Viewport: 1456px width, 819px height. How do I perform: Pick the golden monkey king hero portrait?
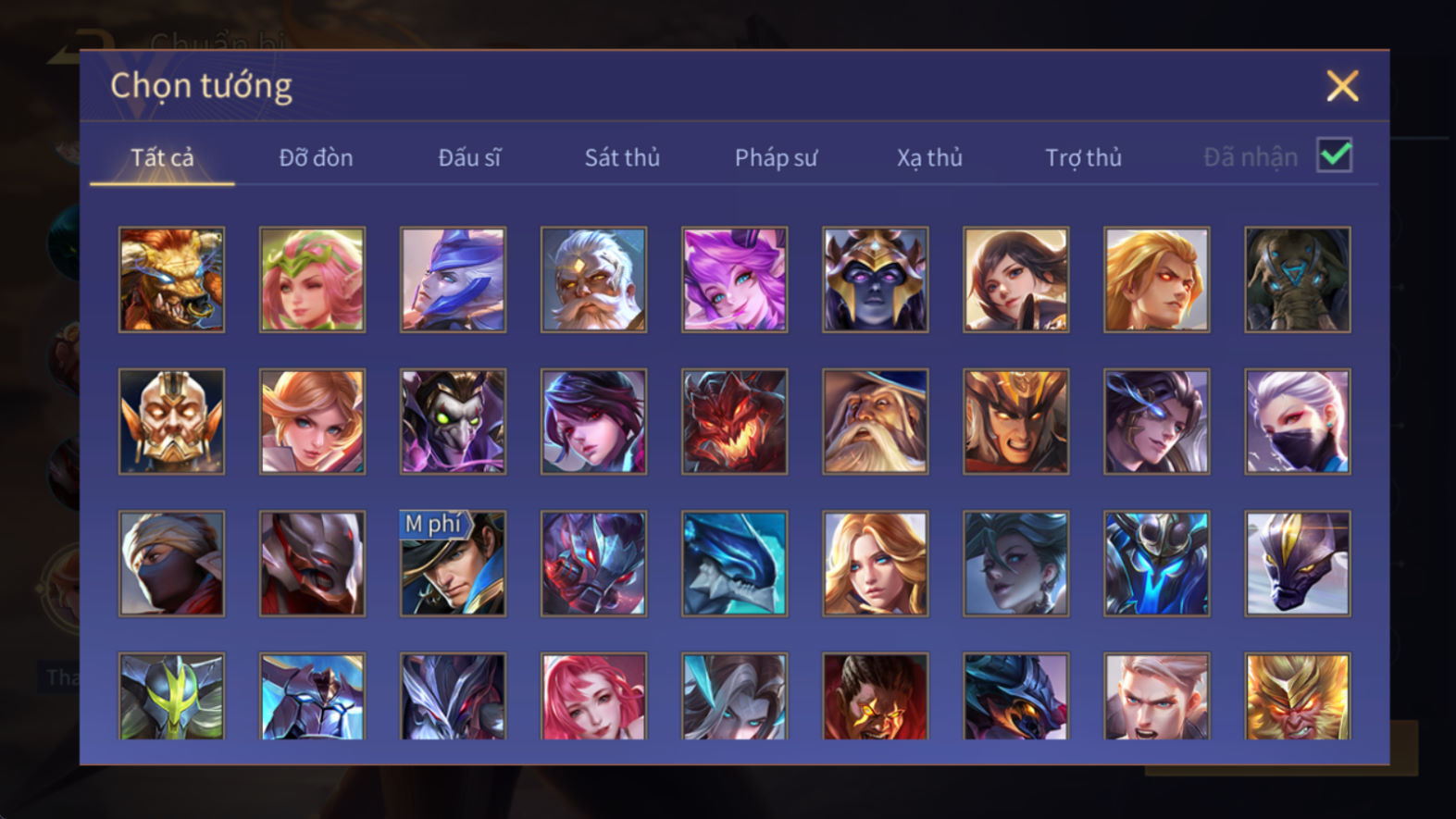coord(1297,696)
